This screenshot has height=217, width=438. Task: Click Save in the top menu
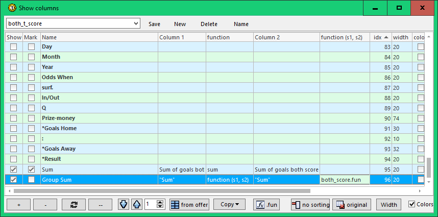point(154,24)
